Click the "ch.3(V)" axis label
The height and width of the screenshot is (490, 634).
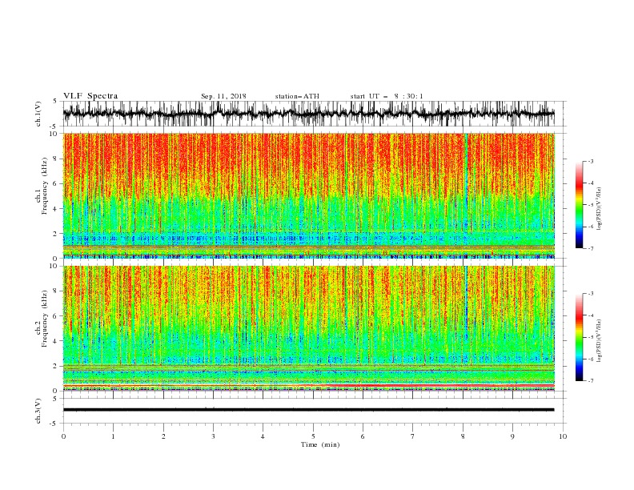[38, 411]
